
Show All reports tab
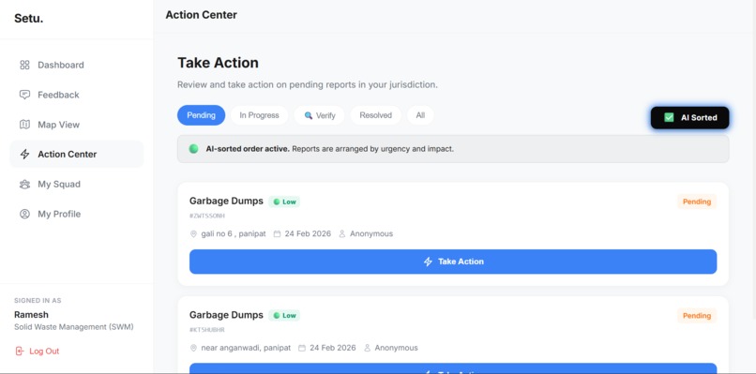[x=420, y=115]
